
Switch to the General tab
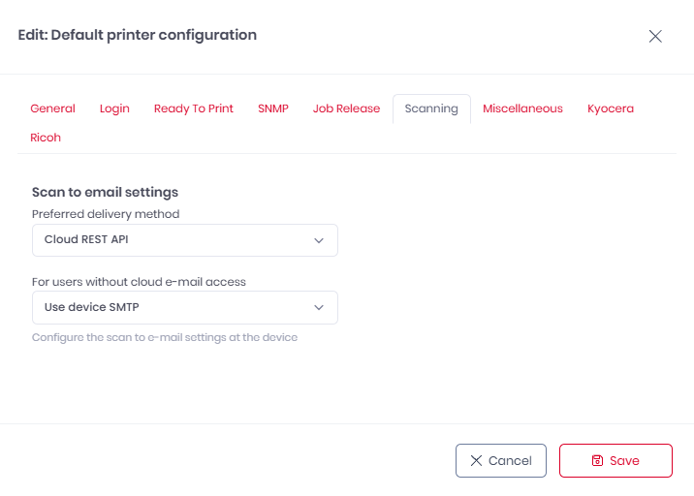pos(52,108)
